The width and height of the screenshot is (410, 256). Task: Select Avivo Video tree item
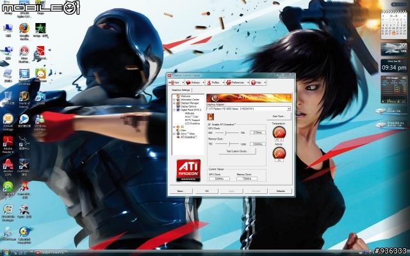(188, 134)
